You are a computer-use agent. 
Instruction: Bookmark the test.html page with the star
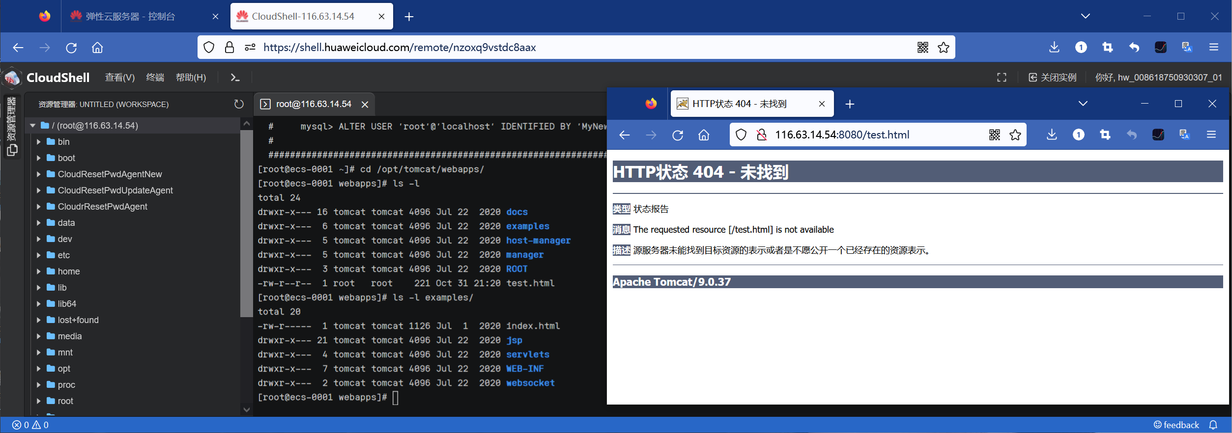click(x=1015, y=135)
